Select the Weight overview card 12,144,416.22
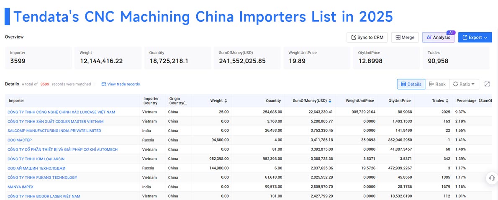498x200 pixels. [108, 57]
